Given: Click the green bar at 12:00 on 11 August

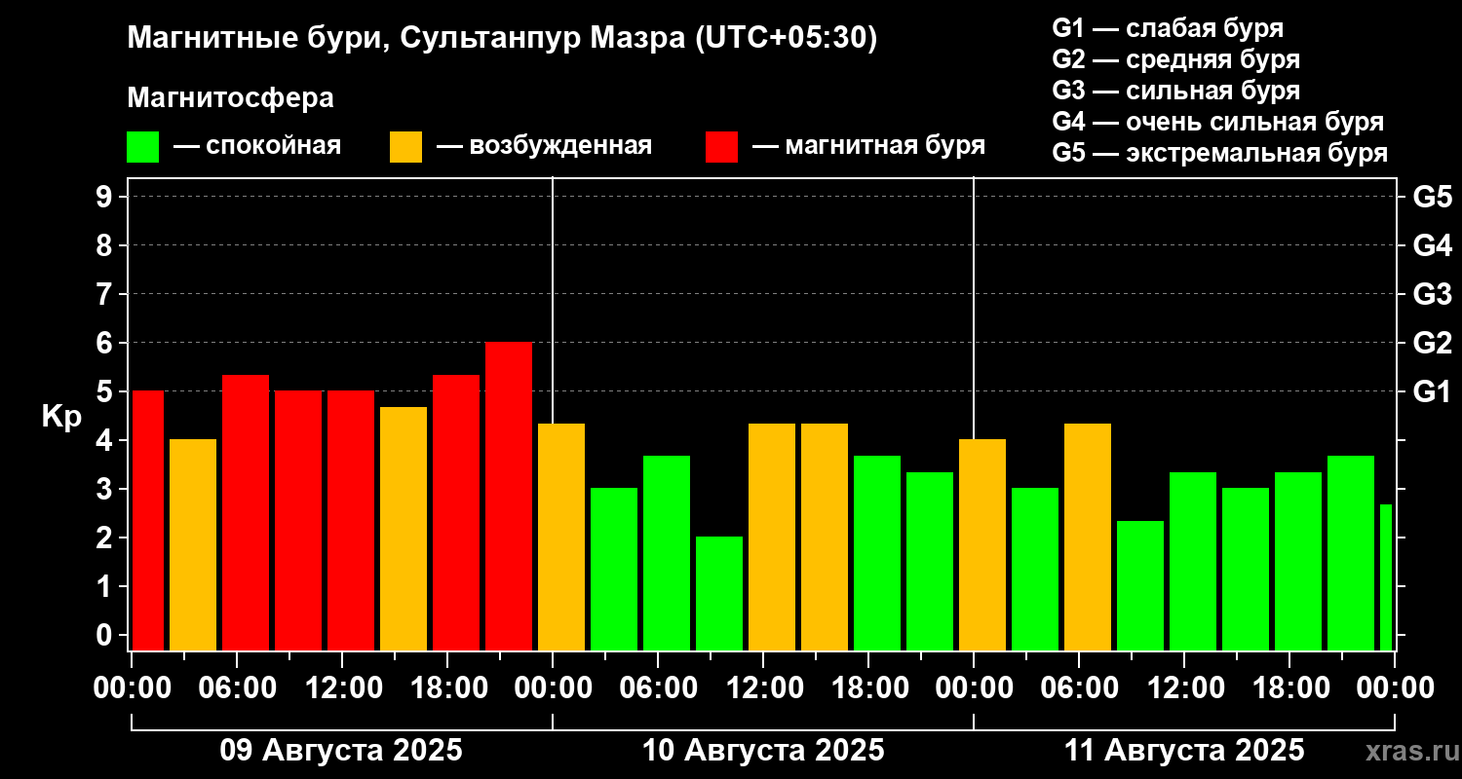Looking at the screenshot, I should pos(1193,562).
